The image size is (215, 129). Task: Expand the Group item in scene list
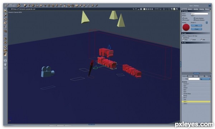click(182, 96)
